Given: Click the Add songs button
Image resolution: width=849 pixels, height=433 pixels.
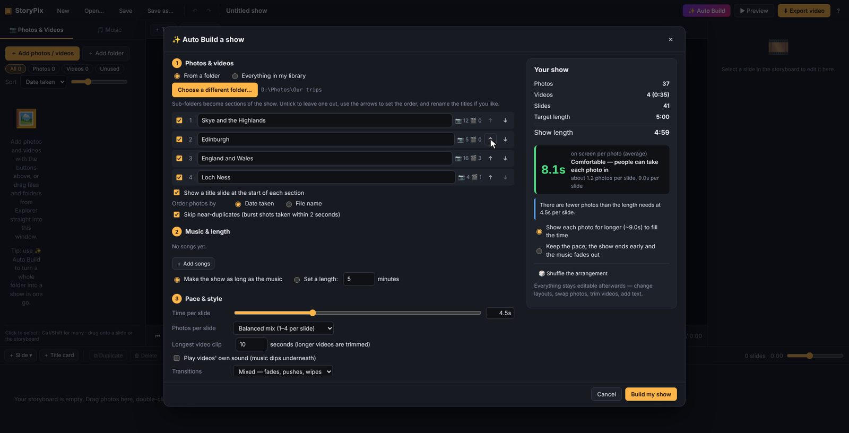Looking at the screenshot, I should coord(193,264).
